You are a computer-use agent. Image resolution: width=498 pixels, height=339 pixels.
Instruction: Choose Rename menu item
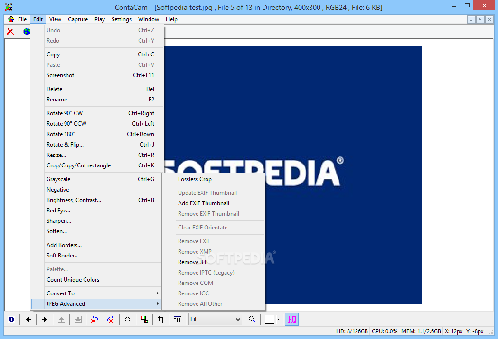click(x=96, y=100)
